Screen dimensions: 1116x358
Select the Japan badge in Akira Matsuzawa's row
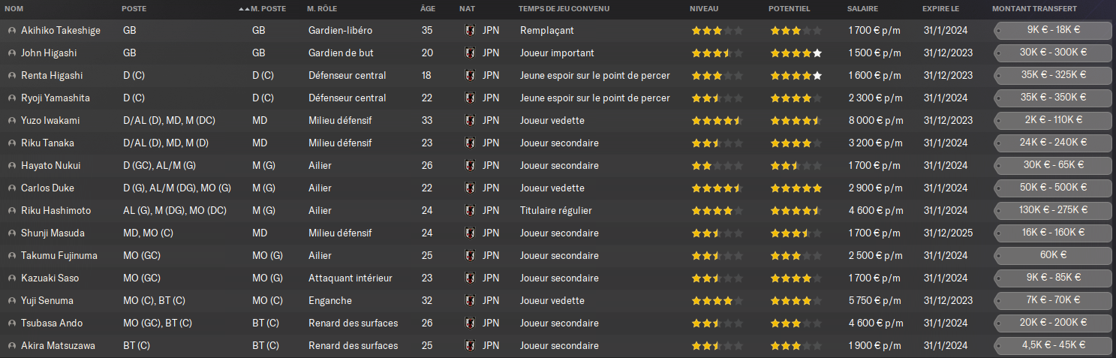click(x=471, y=346)
